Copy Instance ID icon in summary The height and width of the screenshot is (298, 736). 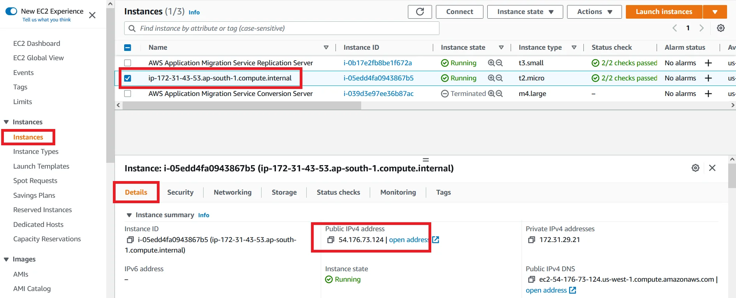click(x=130, y=240)
